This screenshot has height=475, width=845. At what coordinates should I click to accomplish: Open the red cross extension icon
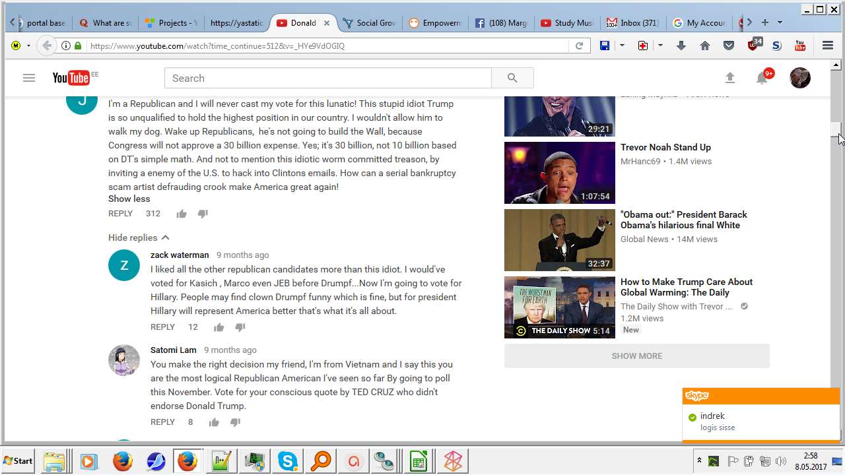[643, 46]
